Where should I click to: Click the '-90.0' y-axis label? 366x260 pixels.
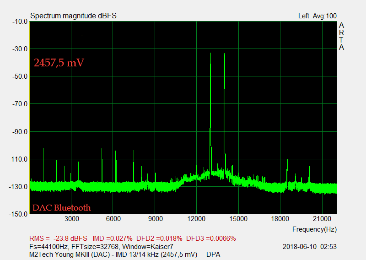coord(20,132)
